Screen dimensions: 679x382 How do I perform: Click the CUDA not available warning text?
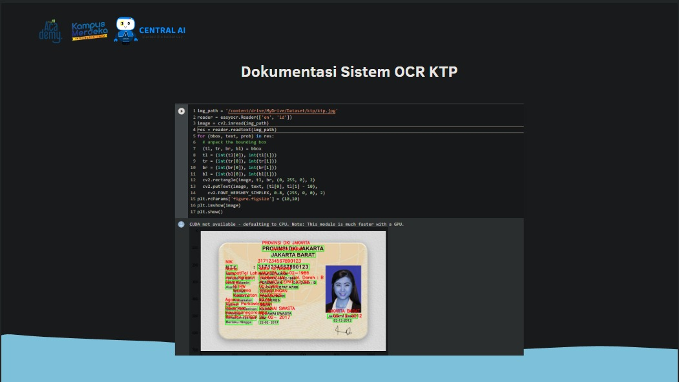coord(296,224)
